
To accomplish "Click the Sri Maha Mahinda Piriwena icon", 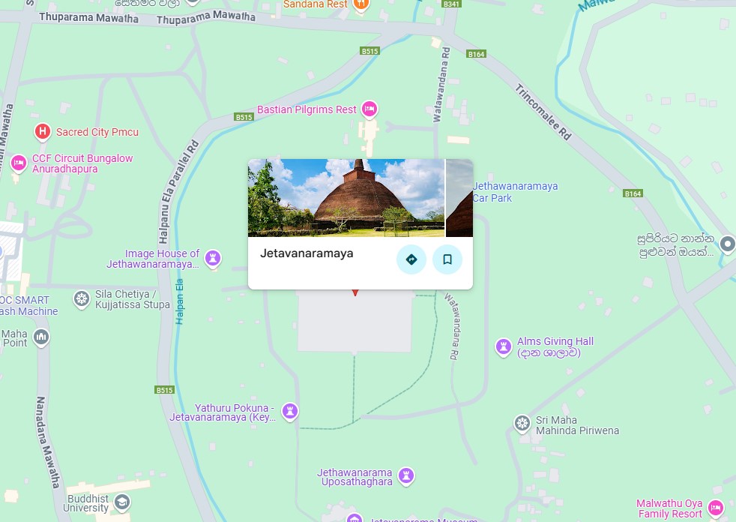I will [522, 423].
